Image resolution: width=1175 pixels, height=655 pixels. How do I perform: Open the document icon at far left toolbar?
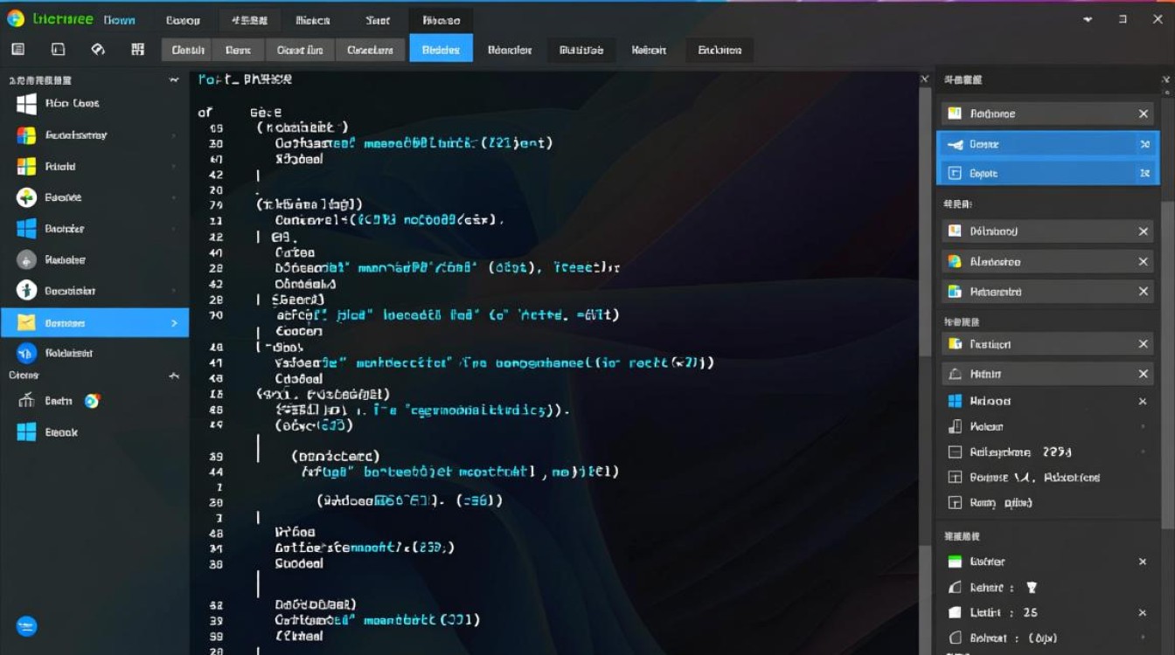16,50
